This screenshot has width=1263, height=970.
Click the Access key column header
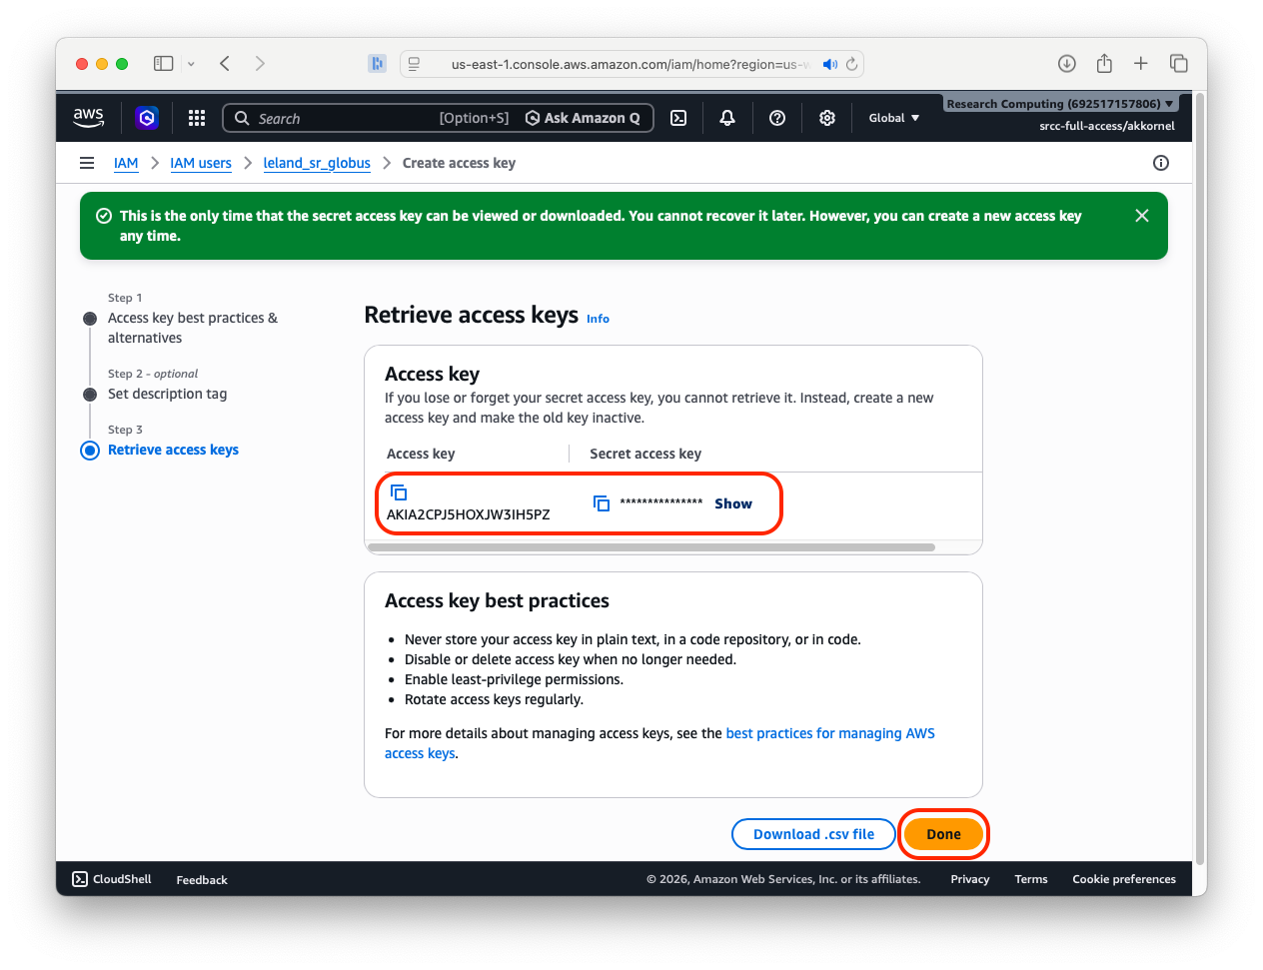(x=421, y=454)
